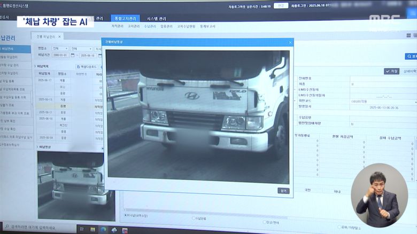Image resolution: width=417 pixels, height=234 pixels.
Task: Close the 건별 미납관리 page tab
Action: click(x=59, y=36)
